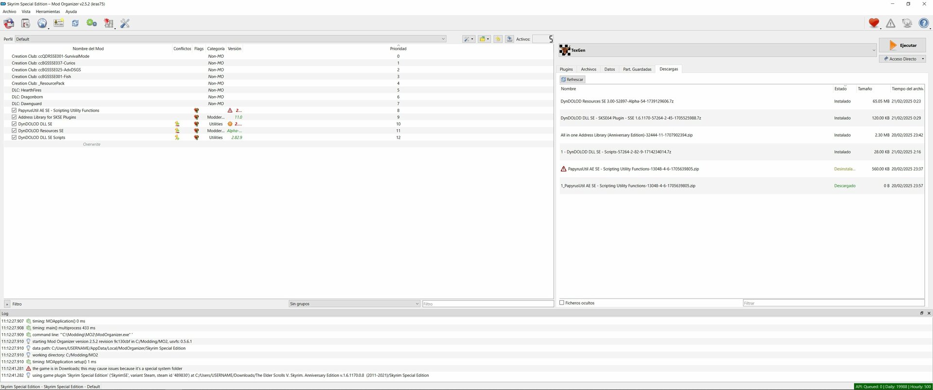
Task: Open the Perfil Default dropdown
Action: click(230, 39)
